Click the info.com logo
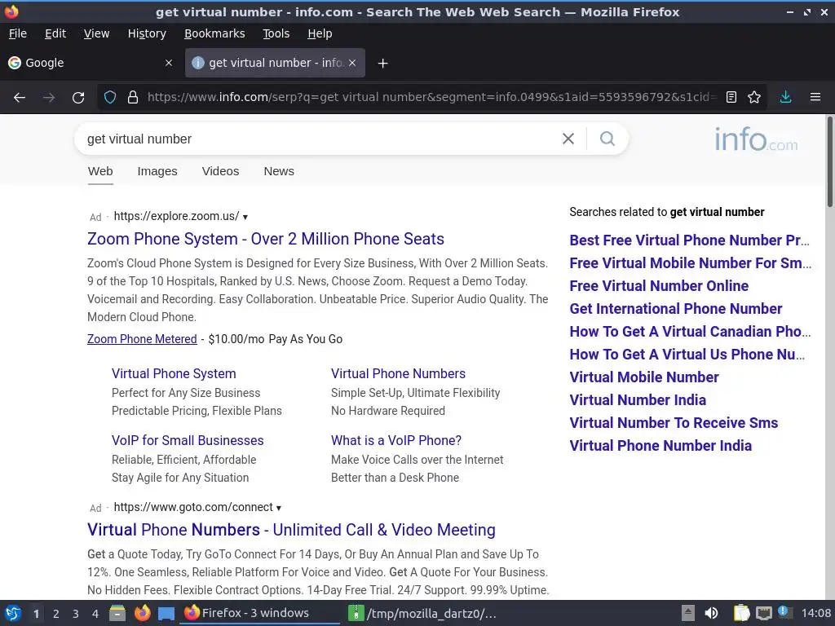835x626 pixels. 756,139
